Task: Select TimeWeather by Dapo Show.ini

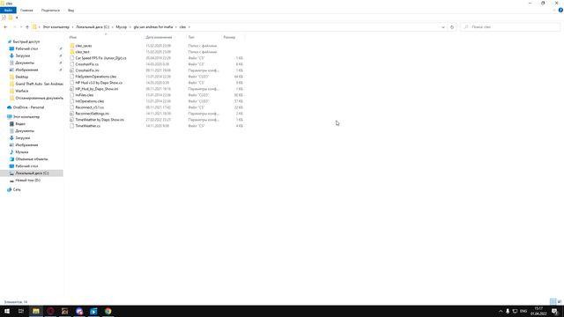Action: pyautogui.click(x=100, y=120)
